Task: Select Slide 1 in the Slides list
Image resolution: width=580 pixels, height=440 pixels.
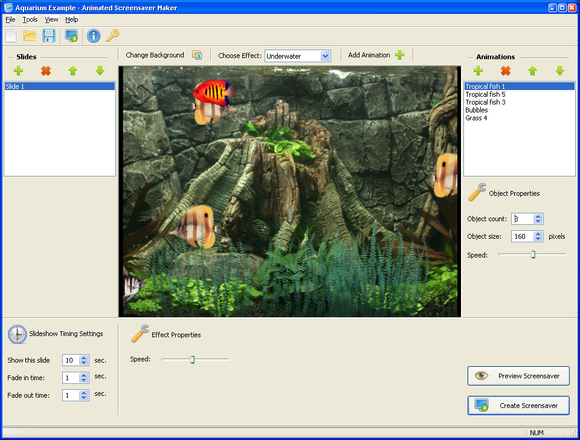Action: pos(60,86)
